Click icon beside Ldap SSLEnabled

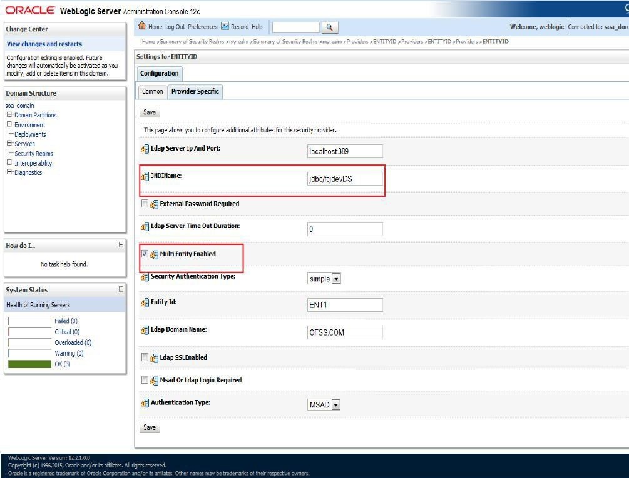[154, 358]
